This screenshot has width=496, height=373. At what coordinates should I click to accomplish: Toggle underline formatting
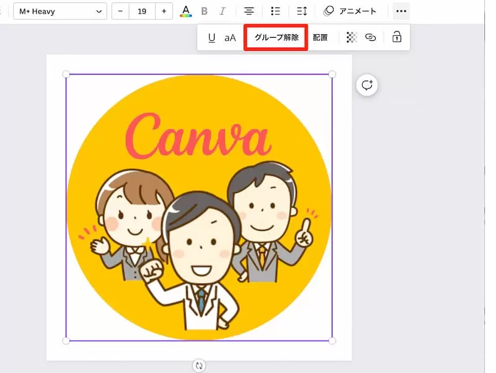click(x=211, y=38)
